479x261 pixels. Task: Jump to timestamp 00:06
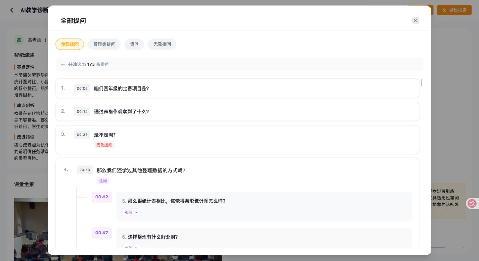point(82,88)
